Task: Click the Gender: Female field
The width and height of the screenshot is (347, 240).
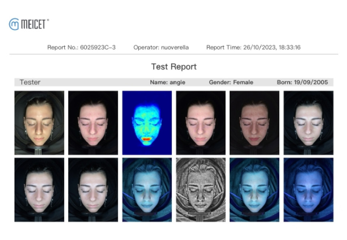Action: 231,82
